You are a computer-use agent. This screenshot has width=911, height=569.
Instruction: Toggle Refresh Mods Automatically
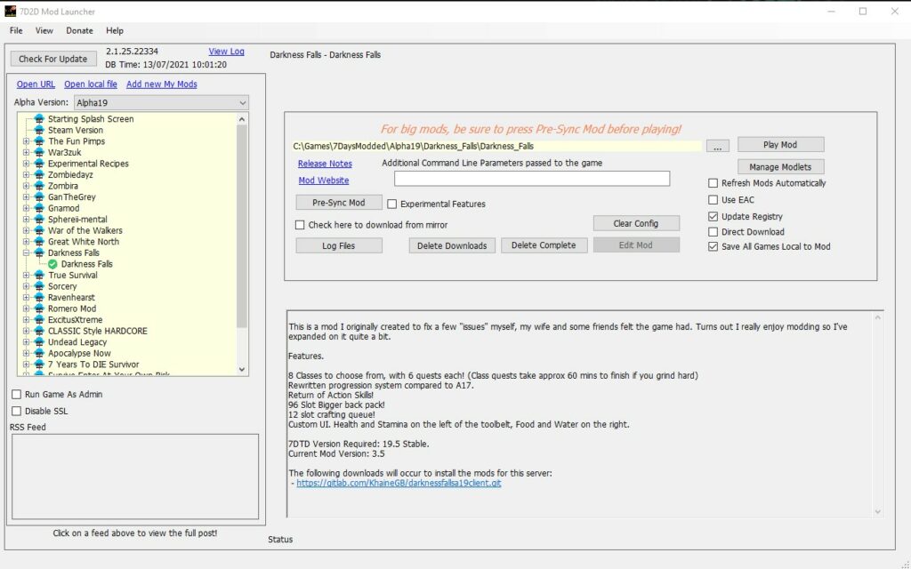click(713, 183)
